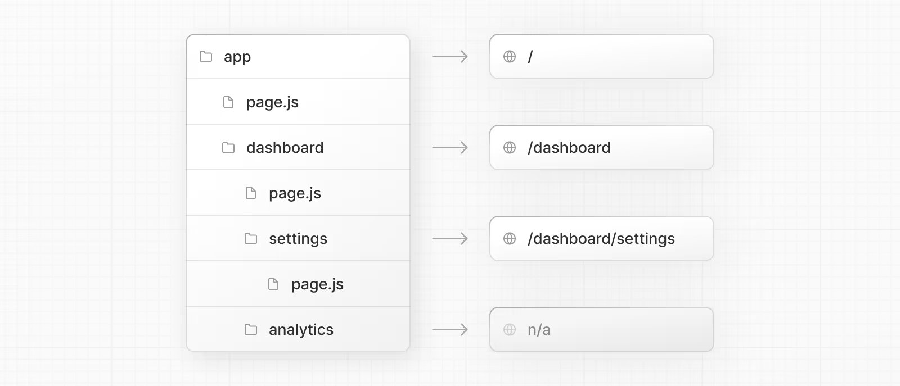The width and height of the screenshot is (900, 386).
Task: Click file icon of page.js under settings
Action: (x=273, y=284)
